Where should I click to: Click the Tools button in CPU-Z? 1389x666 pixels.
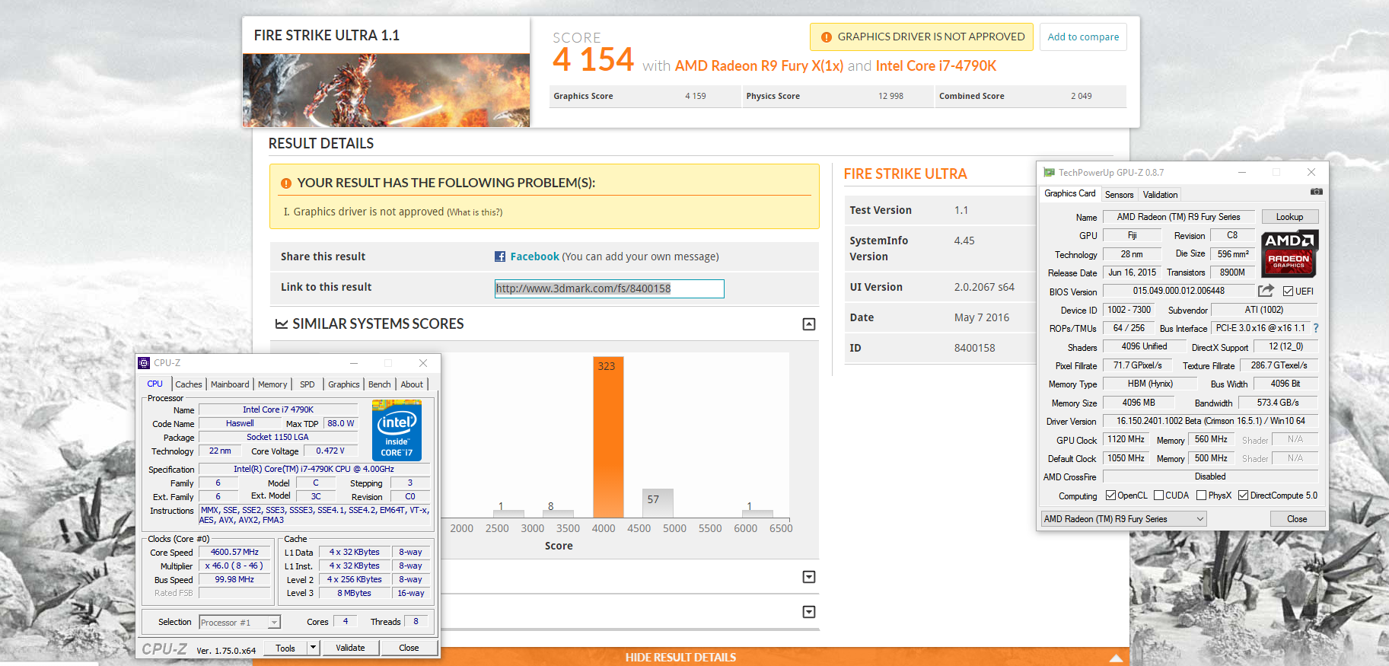(285, 648)
